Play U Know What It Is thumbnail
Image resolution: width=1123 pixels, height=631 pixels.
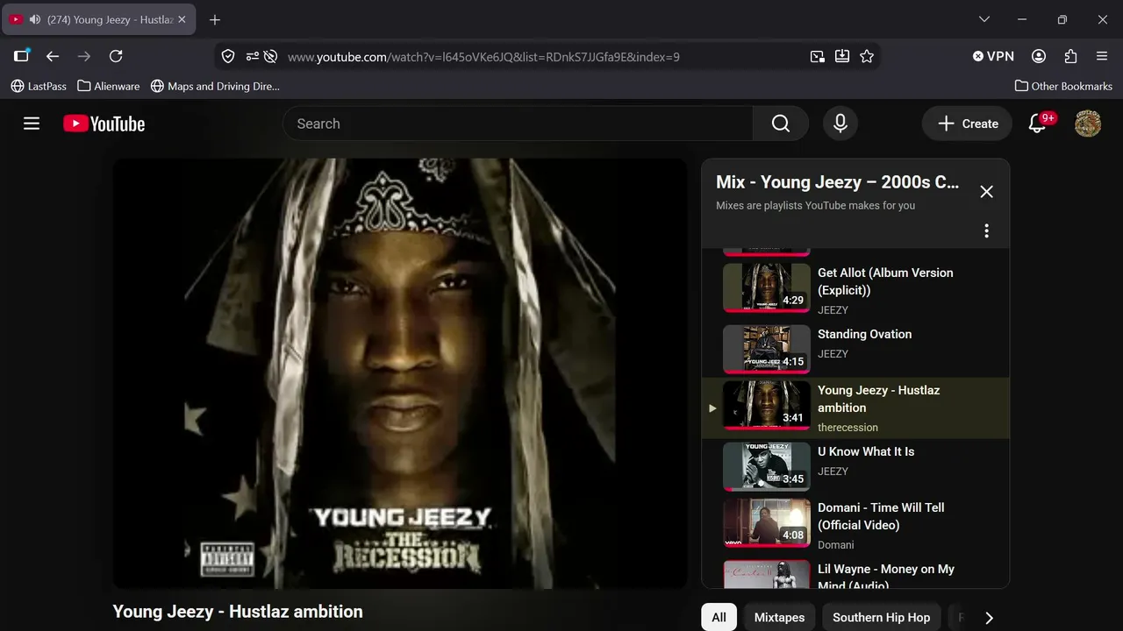pyautogui.click(x=767, y=466)
